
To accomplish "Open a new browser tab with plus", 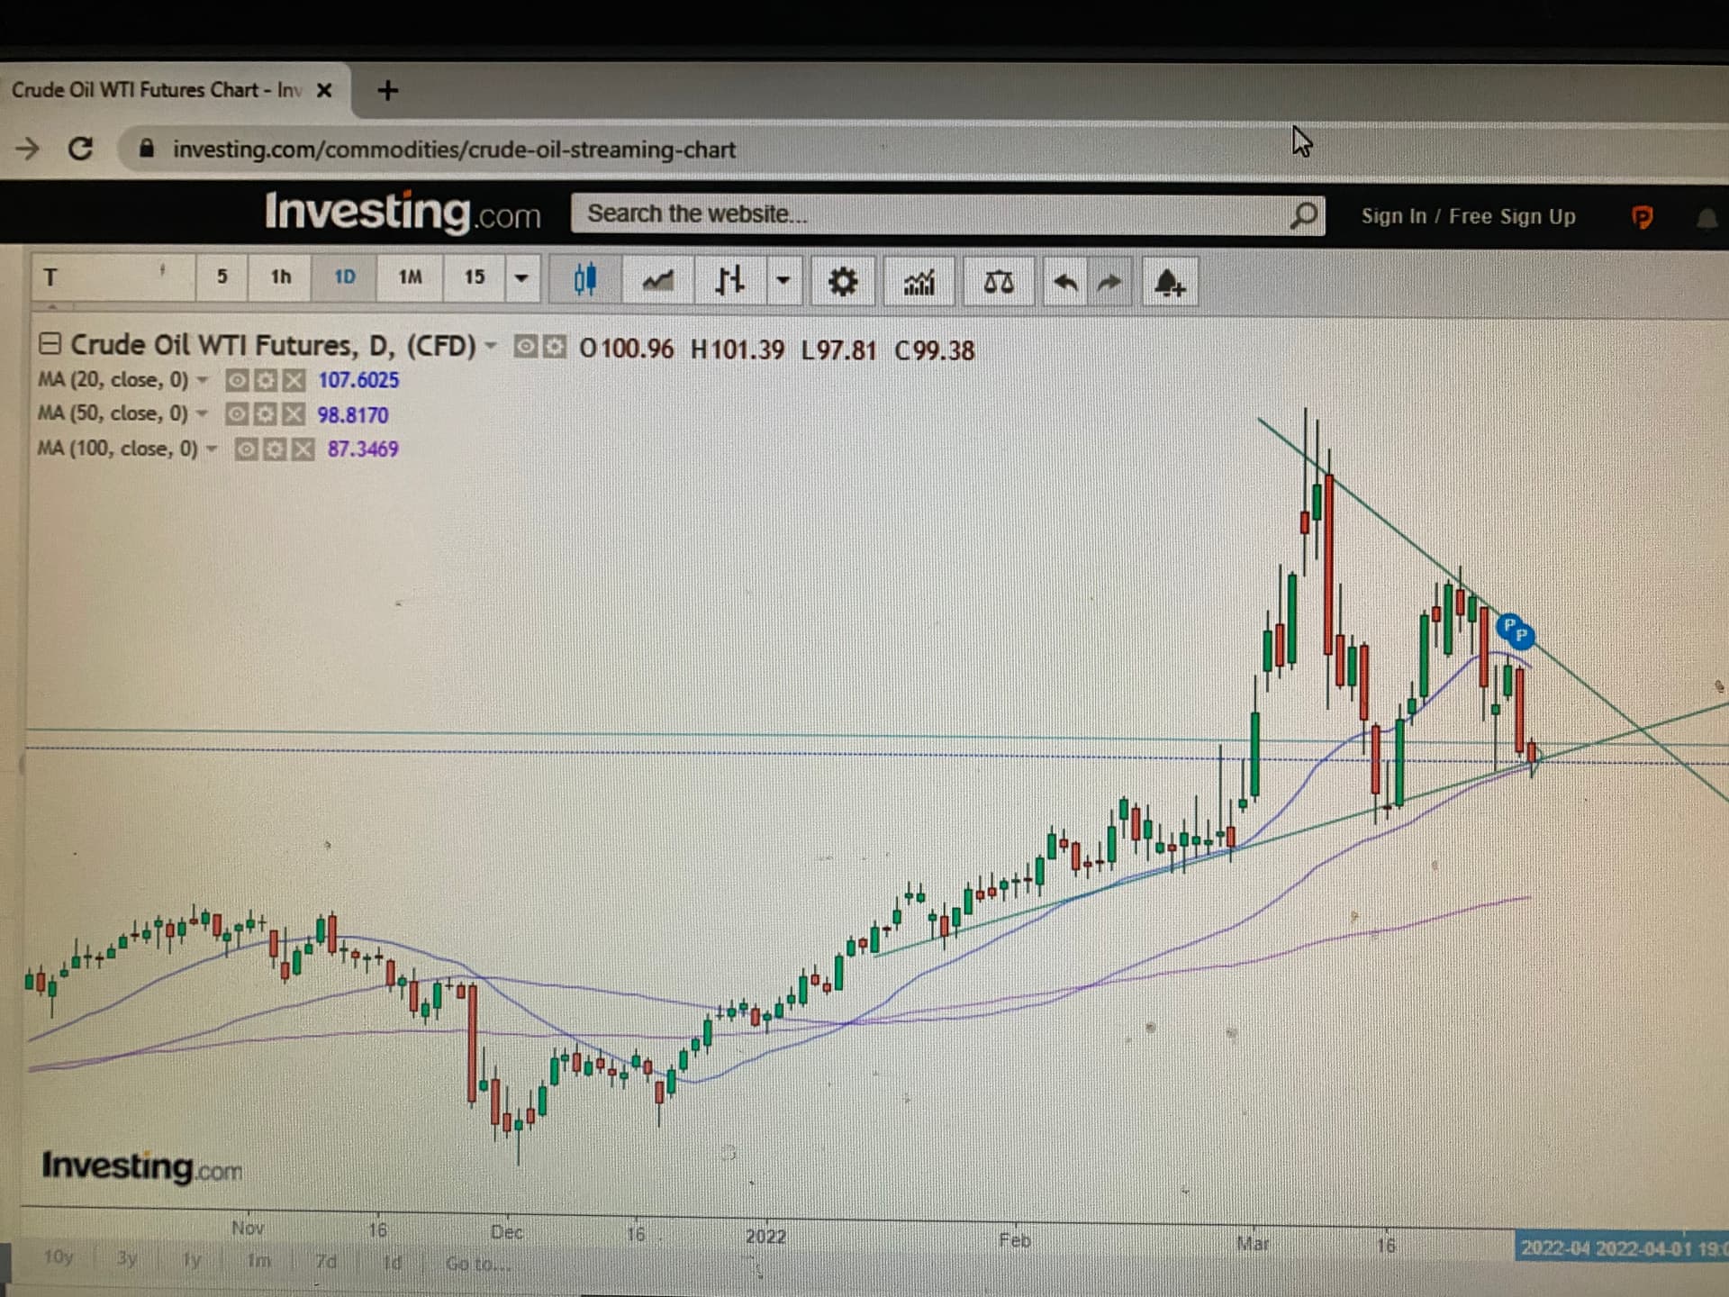I will coord(387,90).
